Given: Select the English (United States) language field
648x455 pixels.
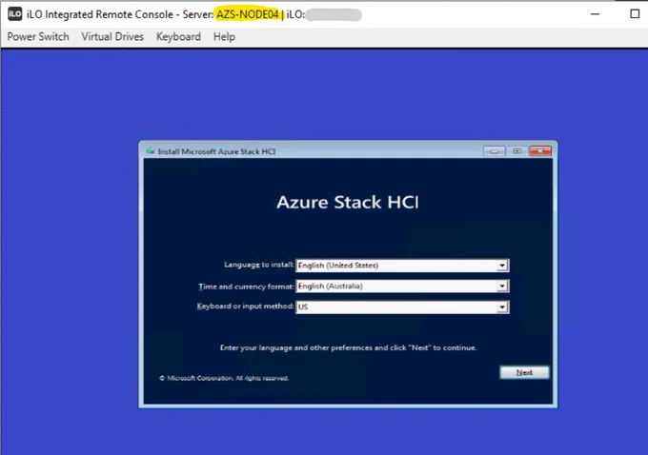Looking at the screenshot, I should [x=402, y=266].
